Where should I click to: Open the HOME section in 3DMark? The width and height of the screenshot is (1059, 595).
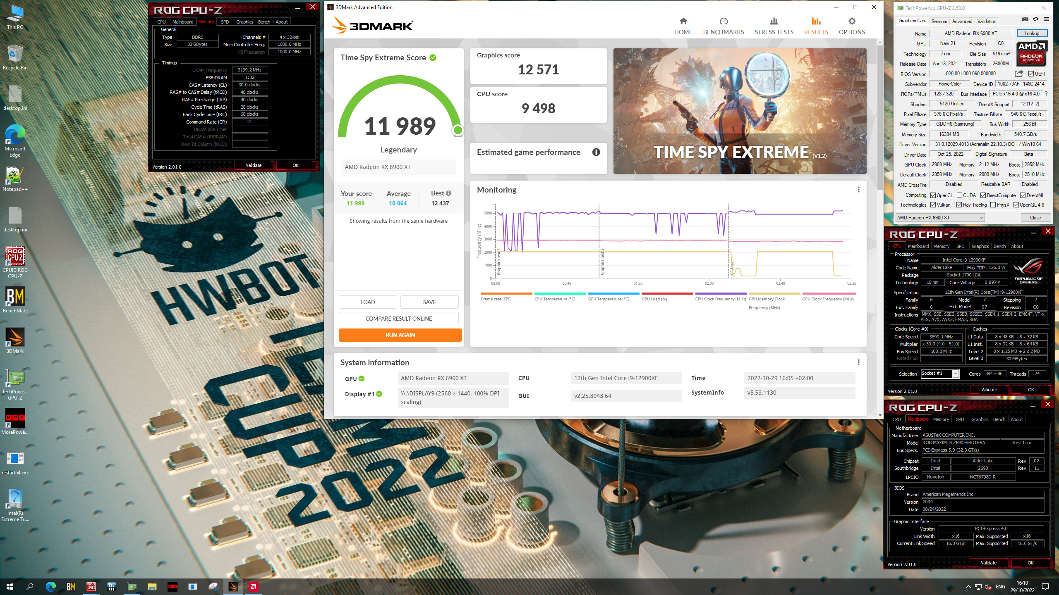pos(683,26)
